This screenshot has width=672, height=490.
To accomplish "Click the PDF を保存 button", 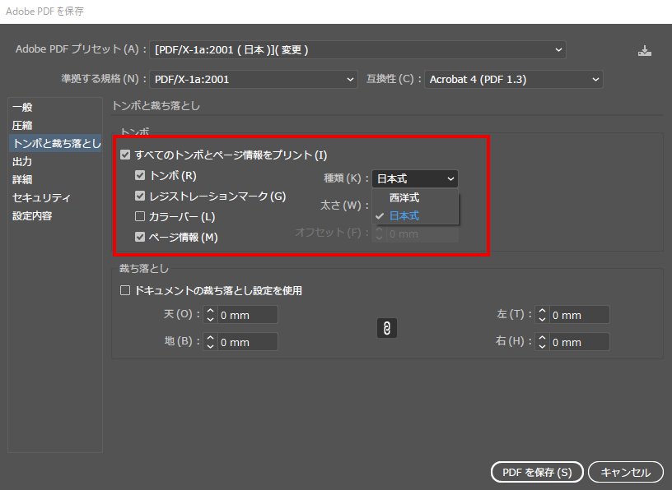I will [x=537, y=472].
